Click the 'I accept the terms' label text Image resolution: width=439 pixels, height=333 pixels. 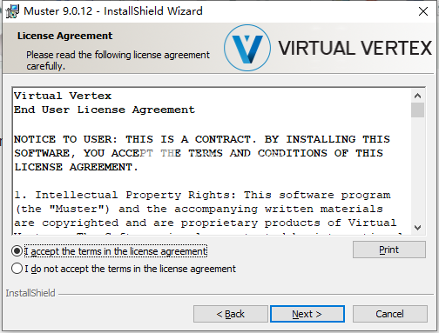[116, 251]
